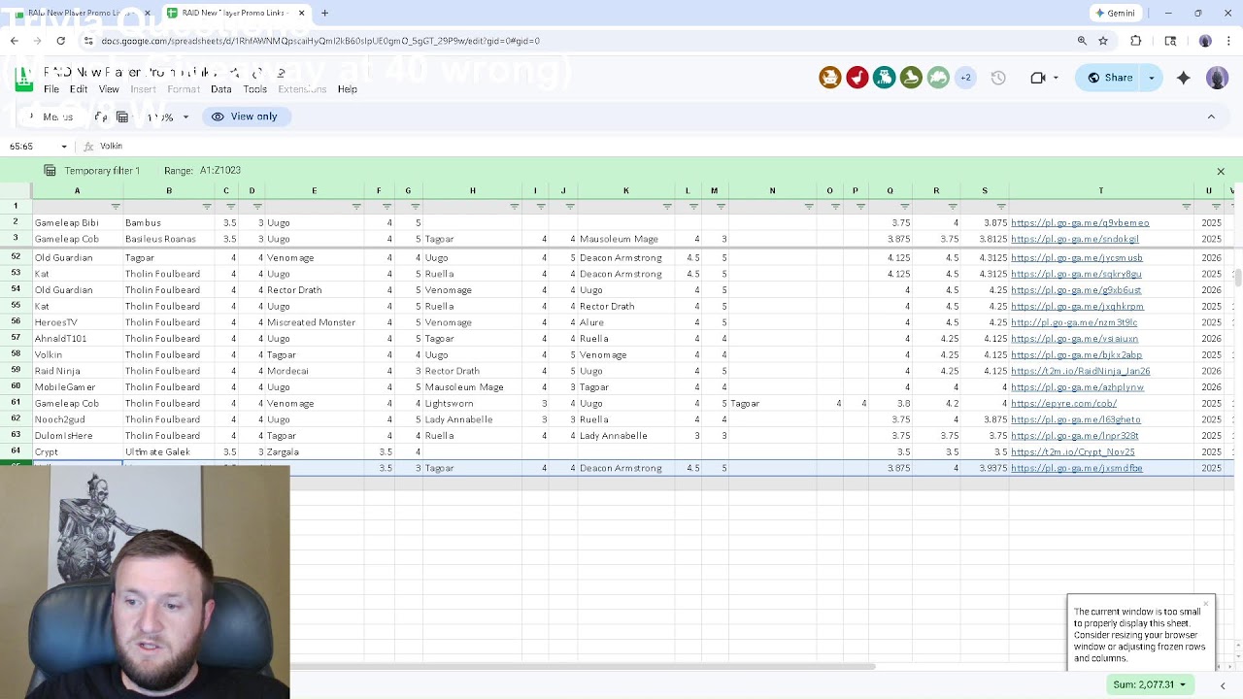
Task: Open the View menu
Action: pos(109,89)
